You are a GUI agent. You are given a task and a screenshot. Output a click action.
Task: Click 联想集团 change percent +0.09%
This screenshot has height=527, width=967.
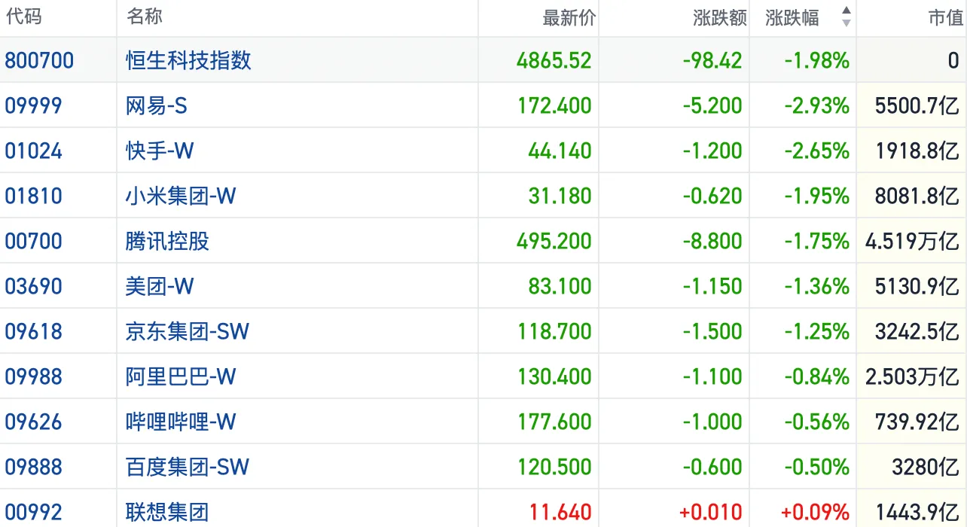click(x=815, y=513)
